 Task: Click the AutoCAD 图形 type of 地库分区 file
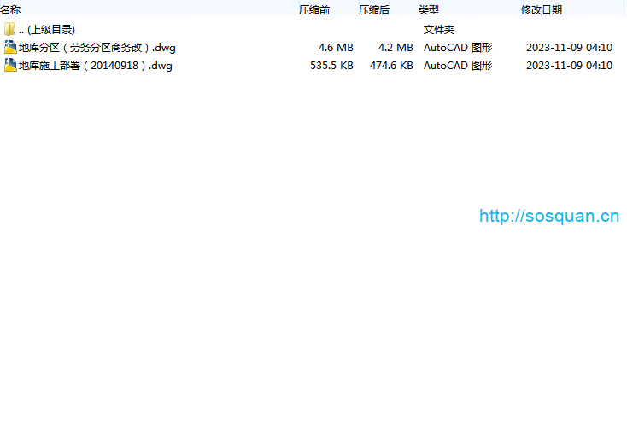[458, 48]
